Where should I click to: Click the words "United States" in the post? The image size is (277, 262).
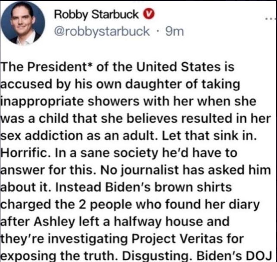point(179,67)
